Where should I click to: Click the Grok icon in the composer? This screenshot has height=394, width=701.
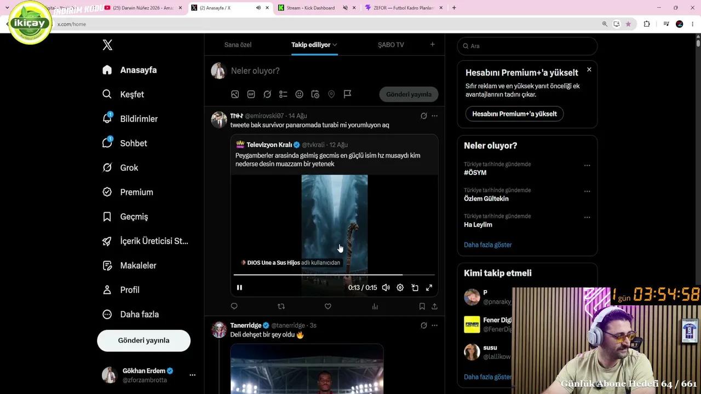click(267, 94)
